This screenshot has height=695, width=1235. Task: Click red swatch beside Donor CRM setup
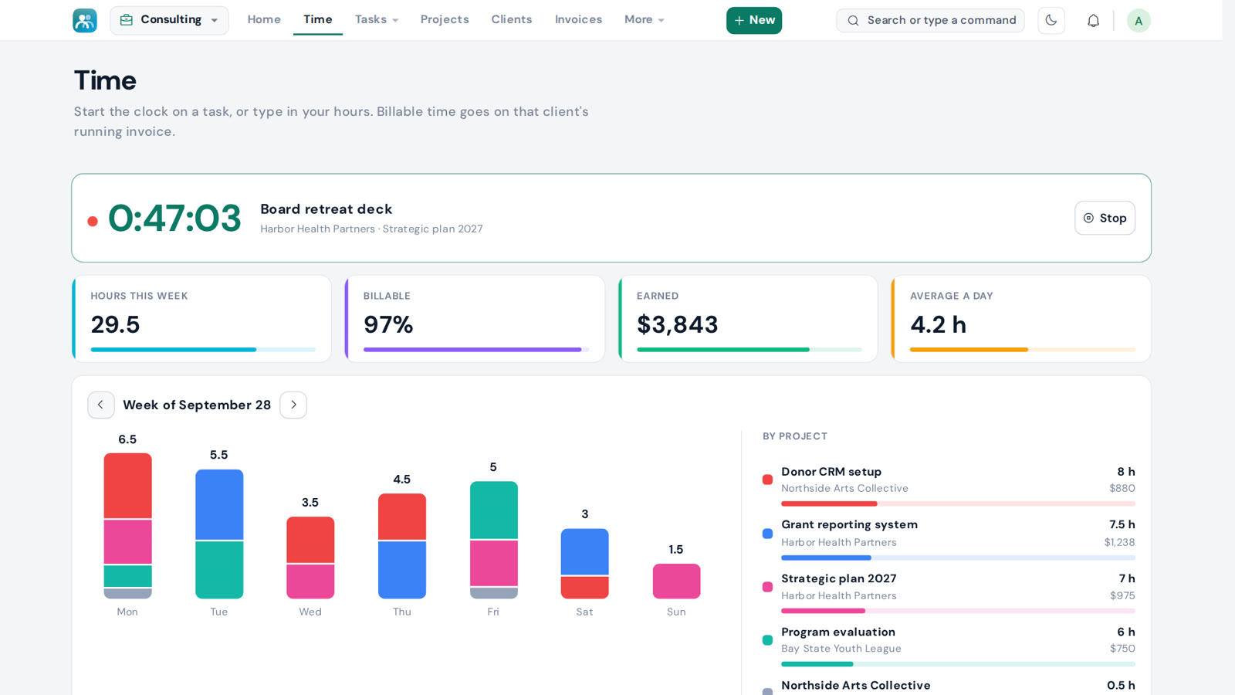pos(767,480)
